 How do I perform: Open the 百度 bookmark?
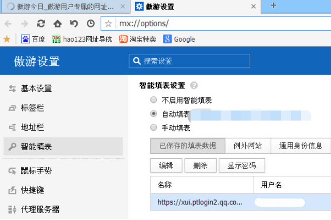(x=33, y=39)
